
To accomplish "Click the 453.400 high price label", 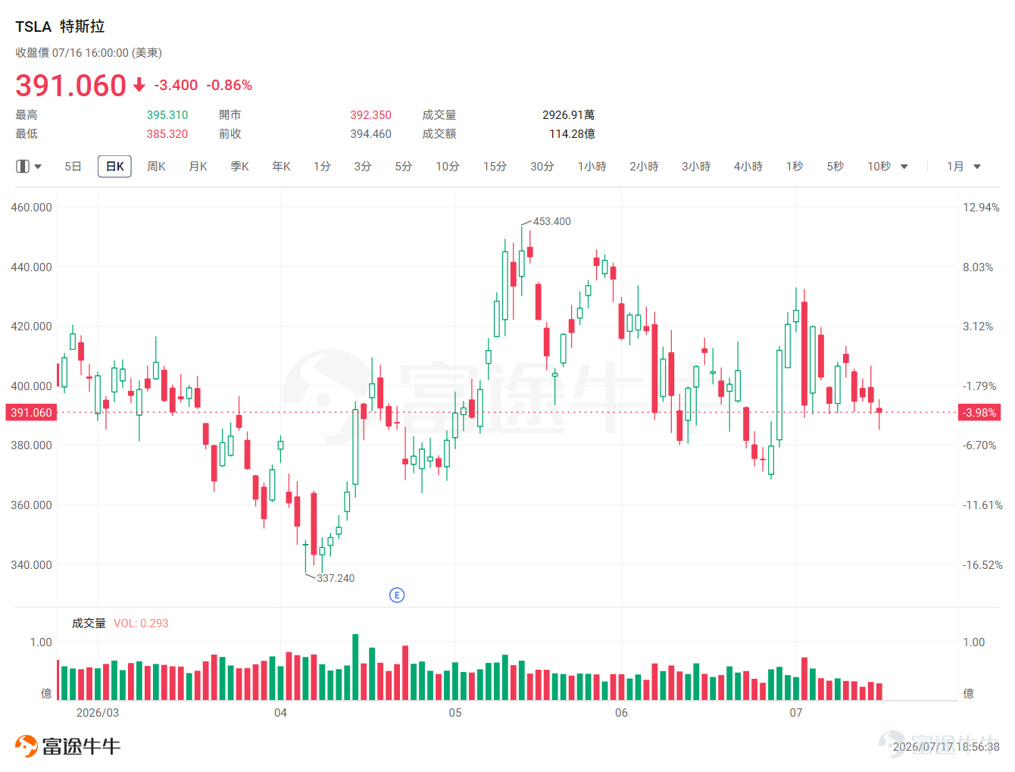I will tap(552, 221).
